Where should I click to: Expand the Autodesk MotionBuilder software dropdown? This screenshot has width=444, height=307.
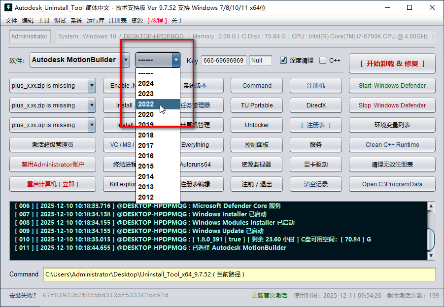pos(126,60)
